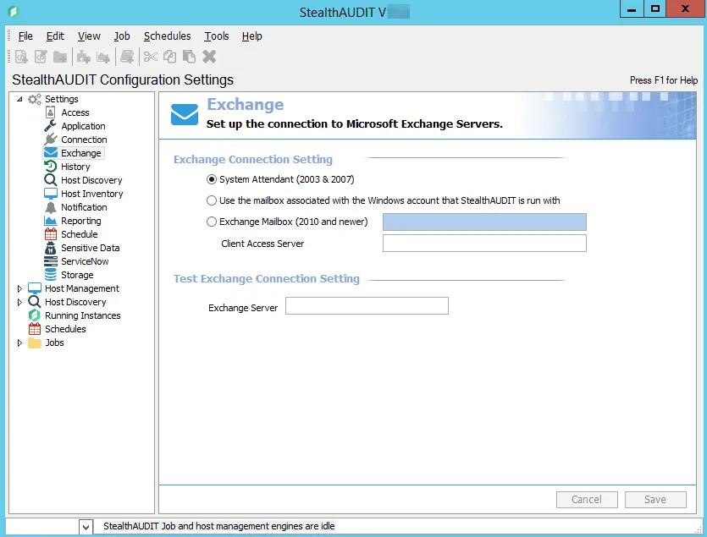This screenshot has height=537, width=707.
Task: Select the Running Instances label
Action: pyautogui.click(x=83, y=315)
